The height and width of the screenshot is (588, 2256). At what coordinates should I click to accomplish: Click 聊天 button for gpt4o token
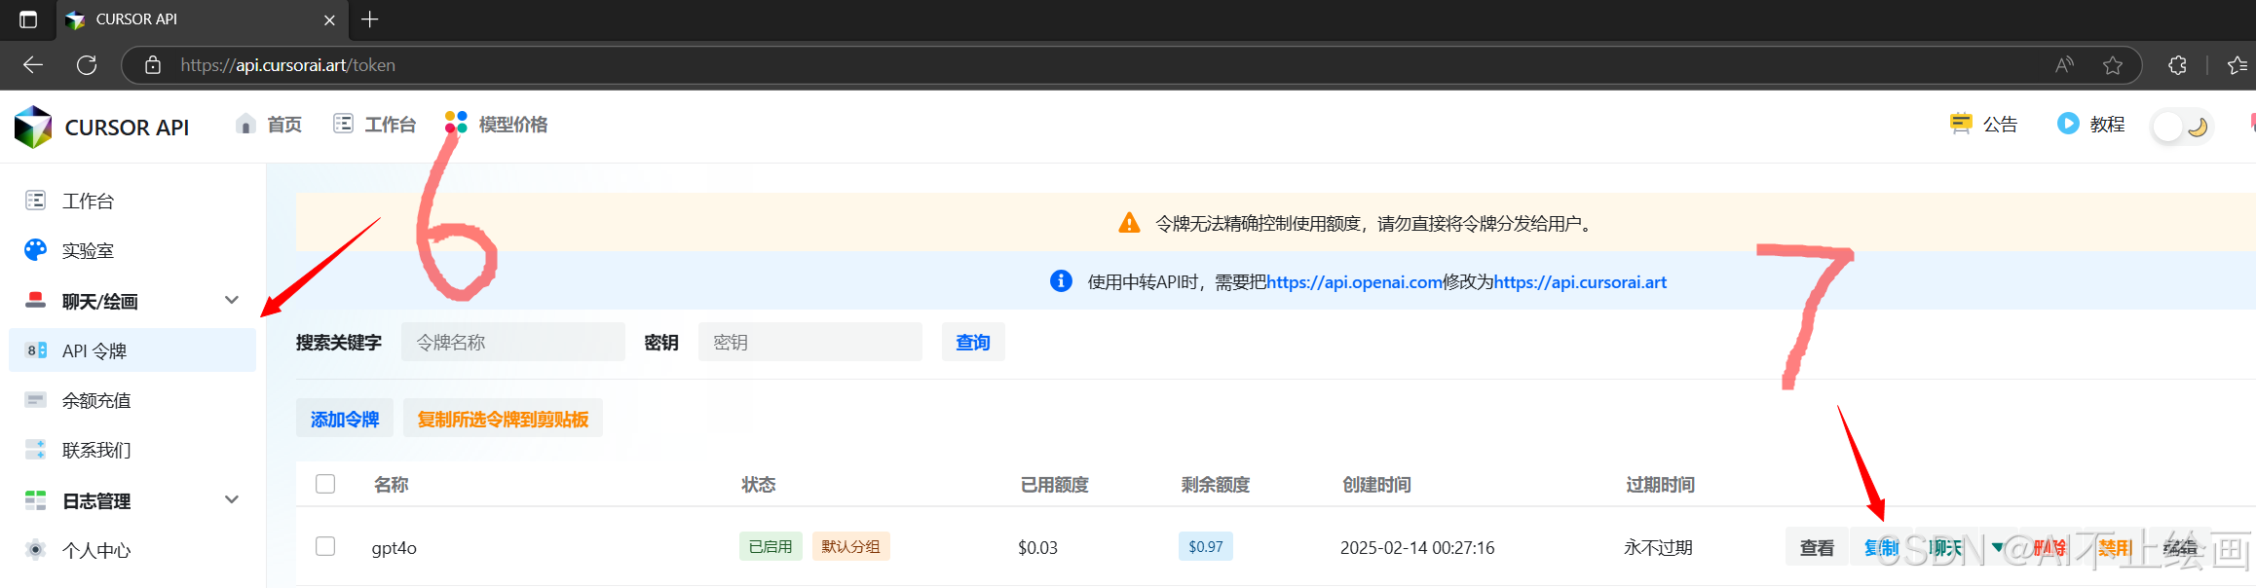pyautogui.click(x=1946, y=548)
